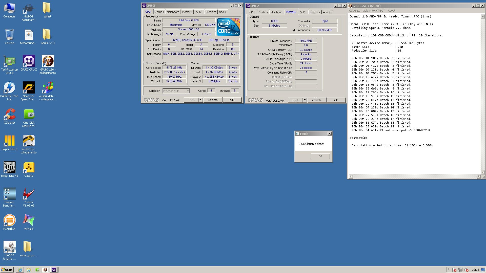Click Validate in right CPU-Z window

click(317, 100)
